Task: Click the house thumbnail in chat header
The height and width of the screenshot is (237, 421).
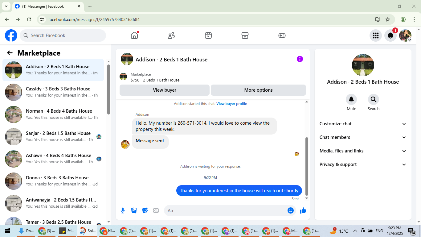Action: (x=127, y=59)
